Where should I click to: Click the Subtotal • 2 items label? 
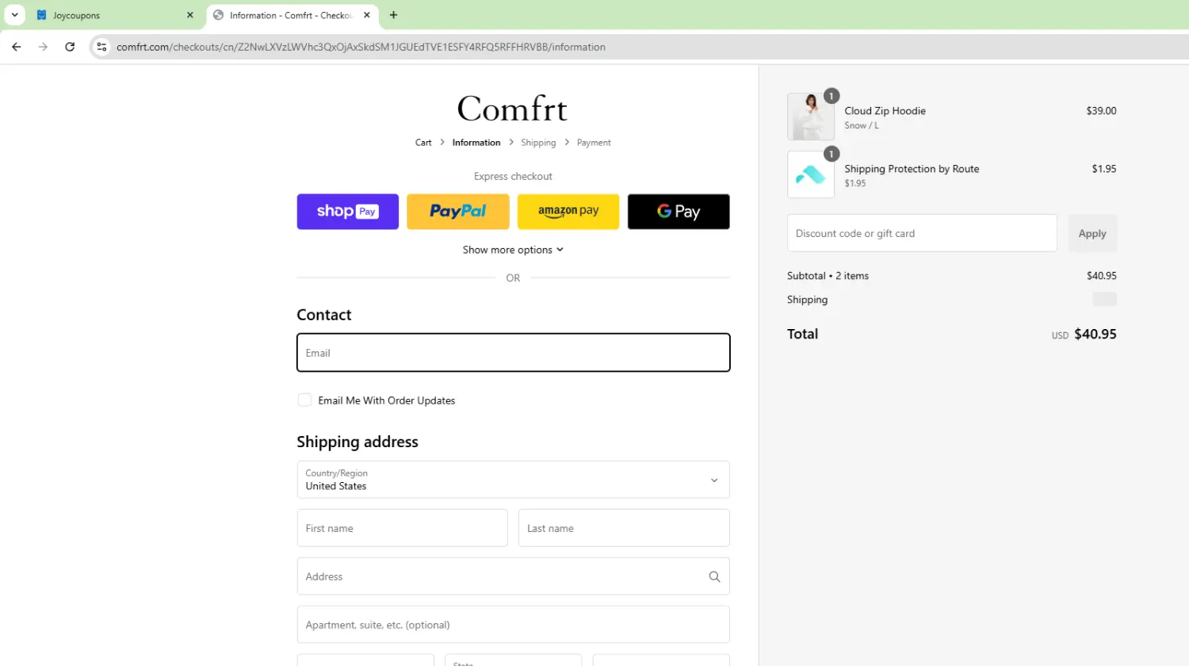click(x=828, y=276)
